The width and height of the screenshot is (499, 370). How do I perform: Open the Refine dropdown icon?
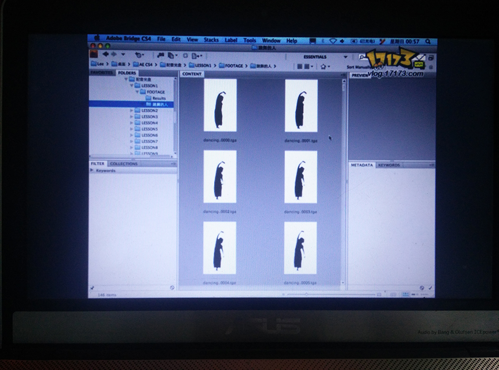click(172, 56)
